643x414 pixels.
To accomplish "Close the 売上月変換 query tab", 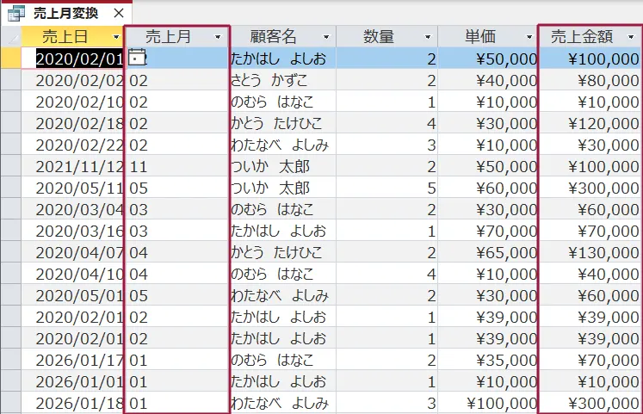I will click(119, 14).
